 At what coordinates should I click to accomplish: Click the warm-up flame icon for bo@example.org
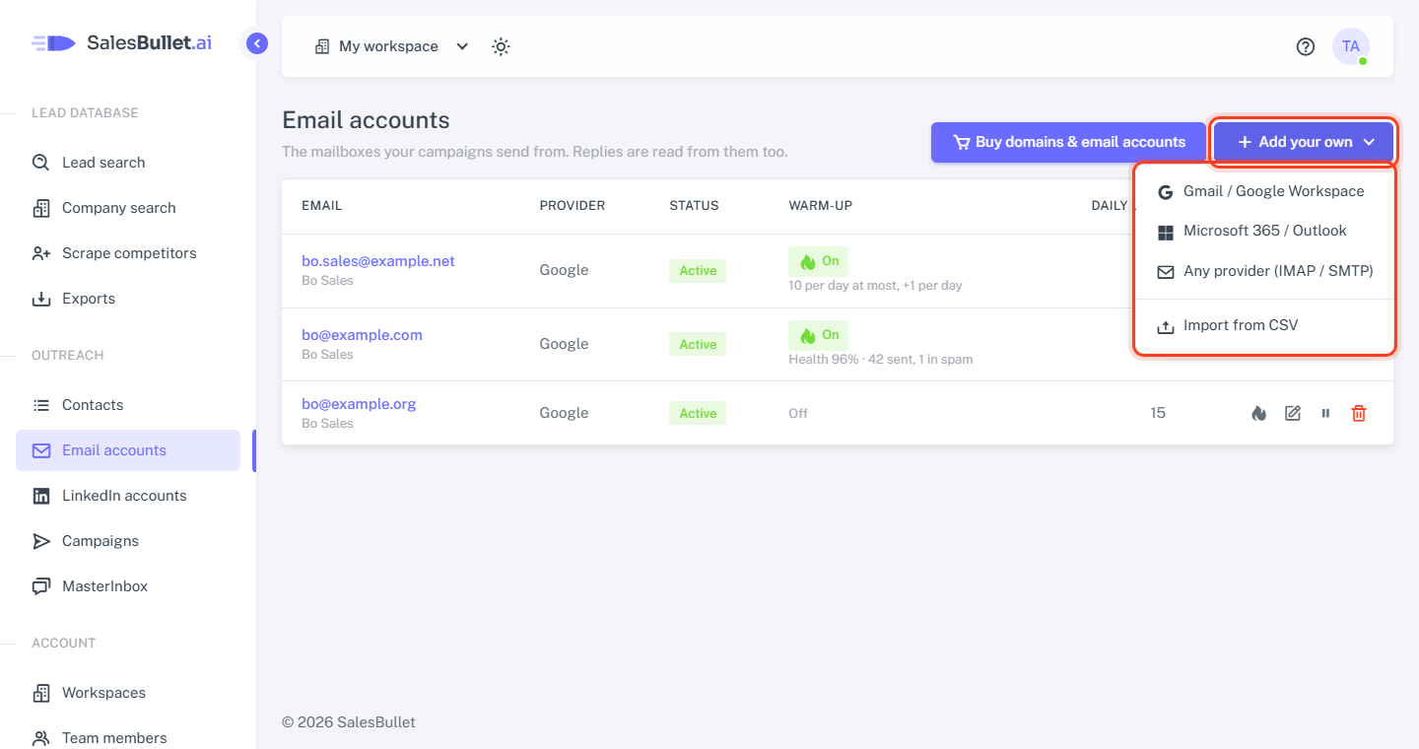click(1258, 413)
